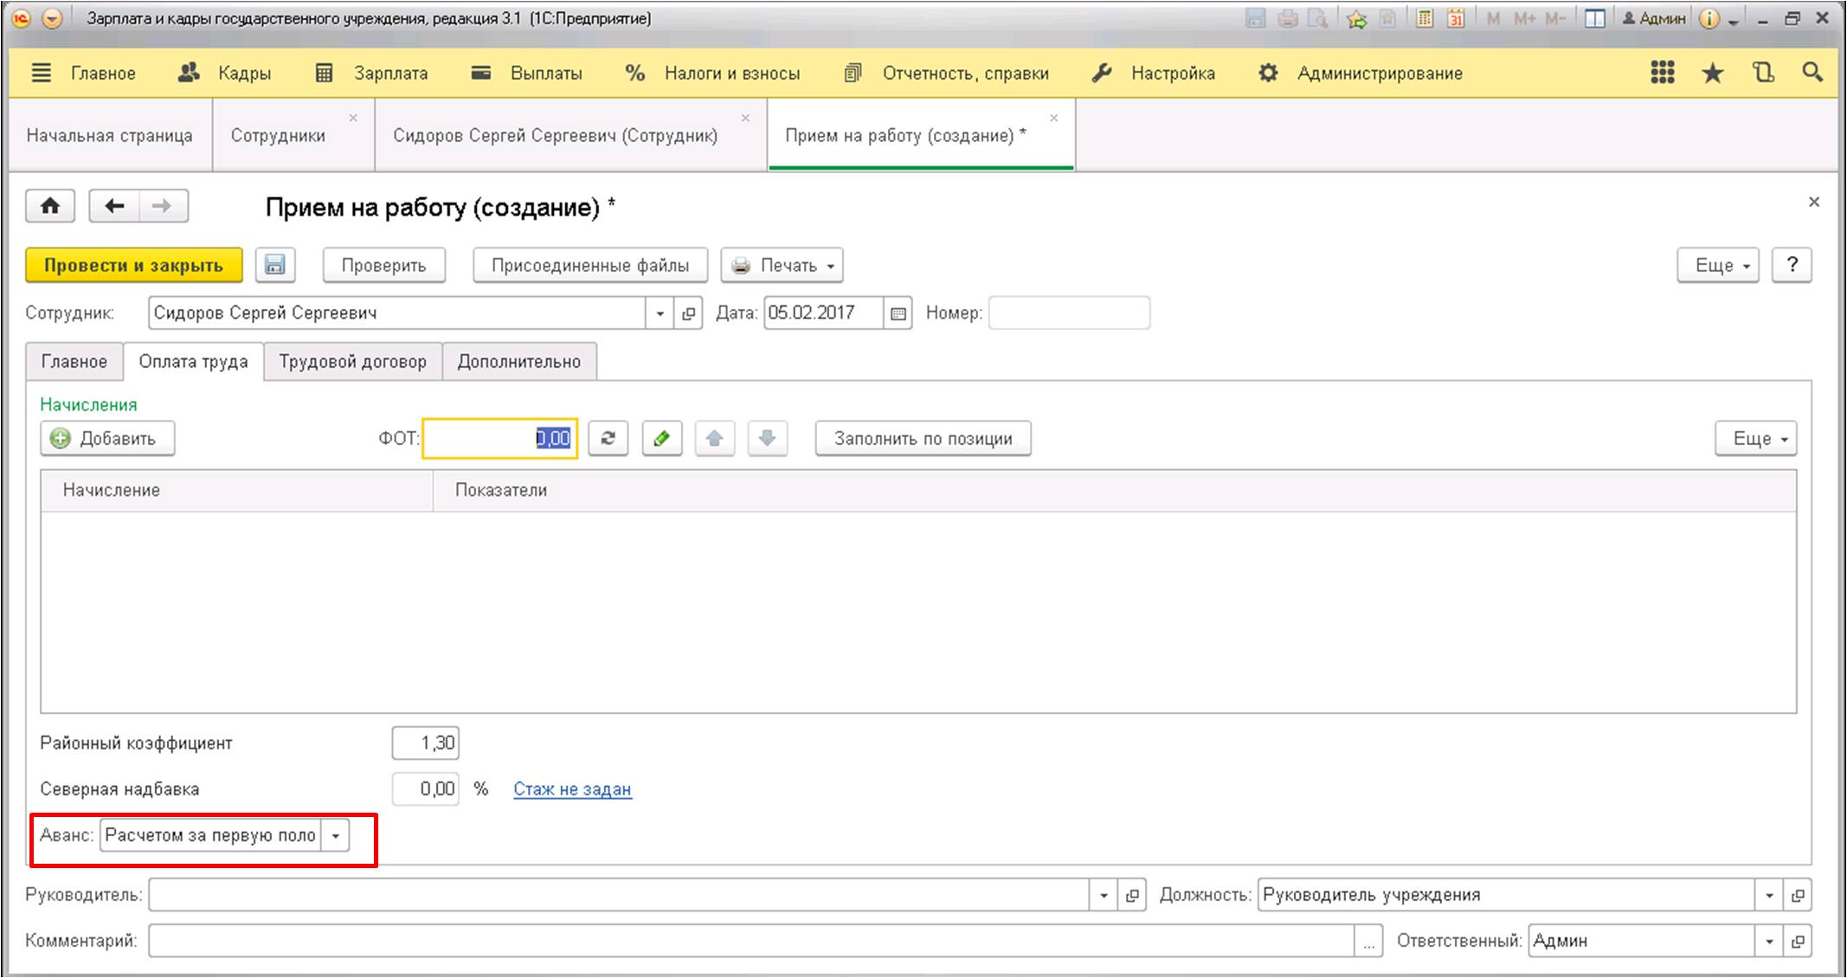Close the Прием на работу (создание) window tab
The height and width of the screenshot is (978, 1847).
(1053, 118)
